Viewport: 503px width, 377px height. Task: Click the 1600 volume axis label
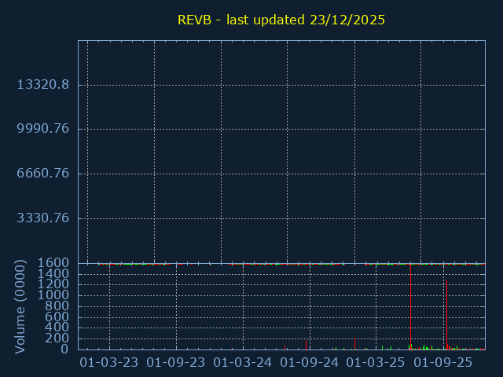[53, 262]
